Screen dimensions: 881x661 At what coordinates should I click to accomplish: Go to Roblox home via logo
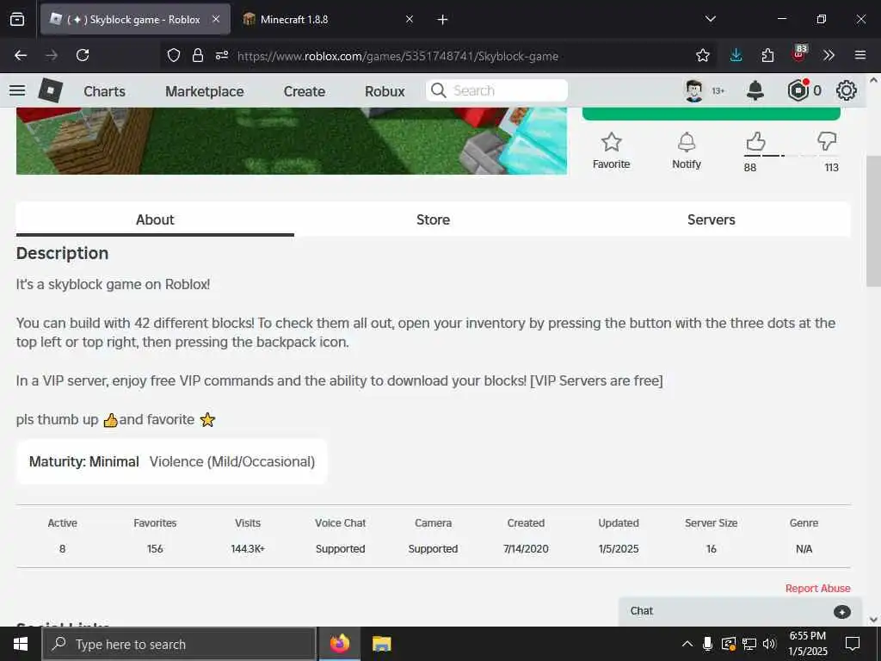click(x=50, y=90)
